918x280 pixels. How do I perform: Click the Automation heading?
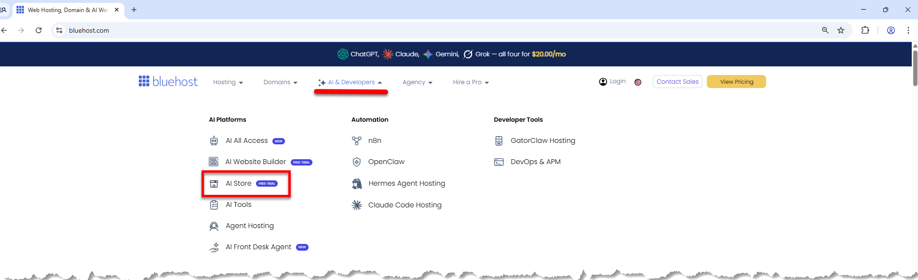pyautogui.click(x=370, y=119)
